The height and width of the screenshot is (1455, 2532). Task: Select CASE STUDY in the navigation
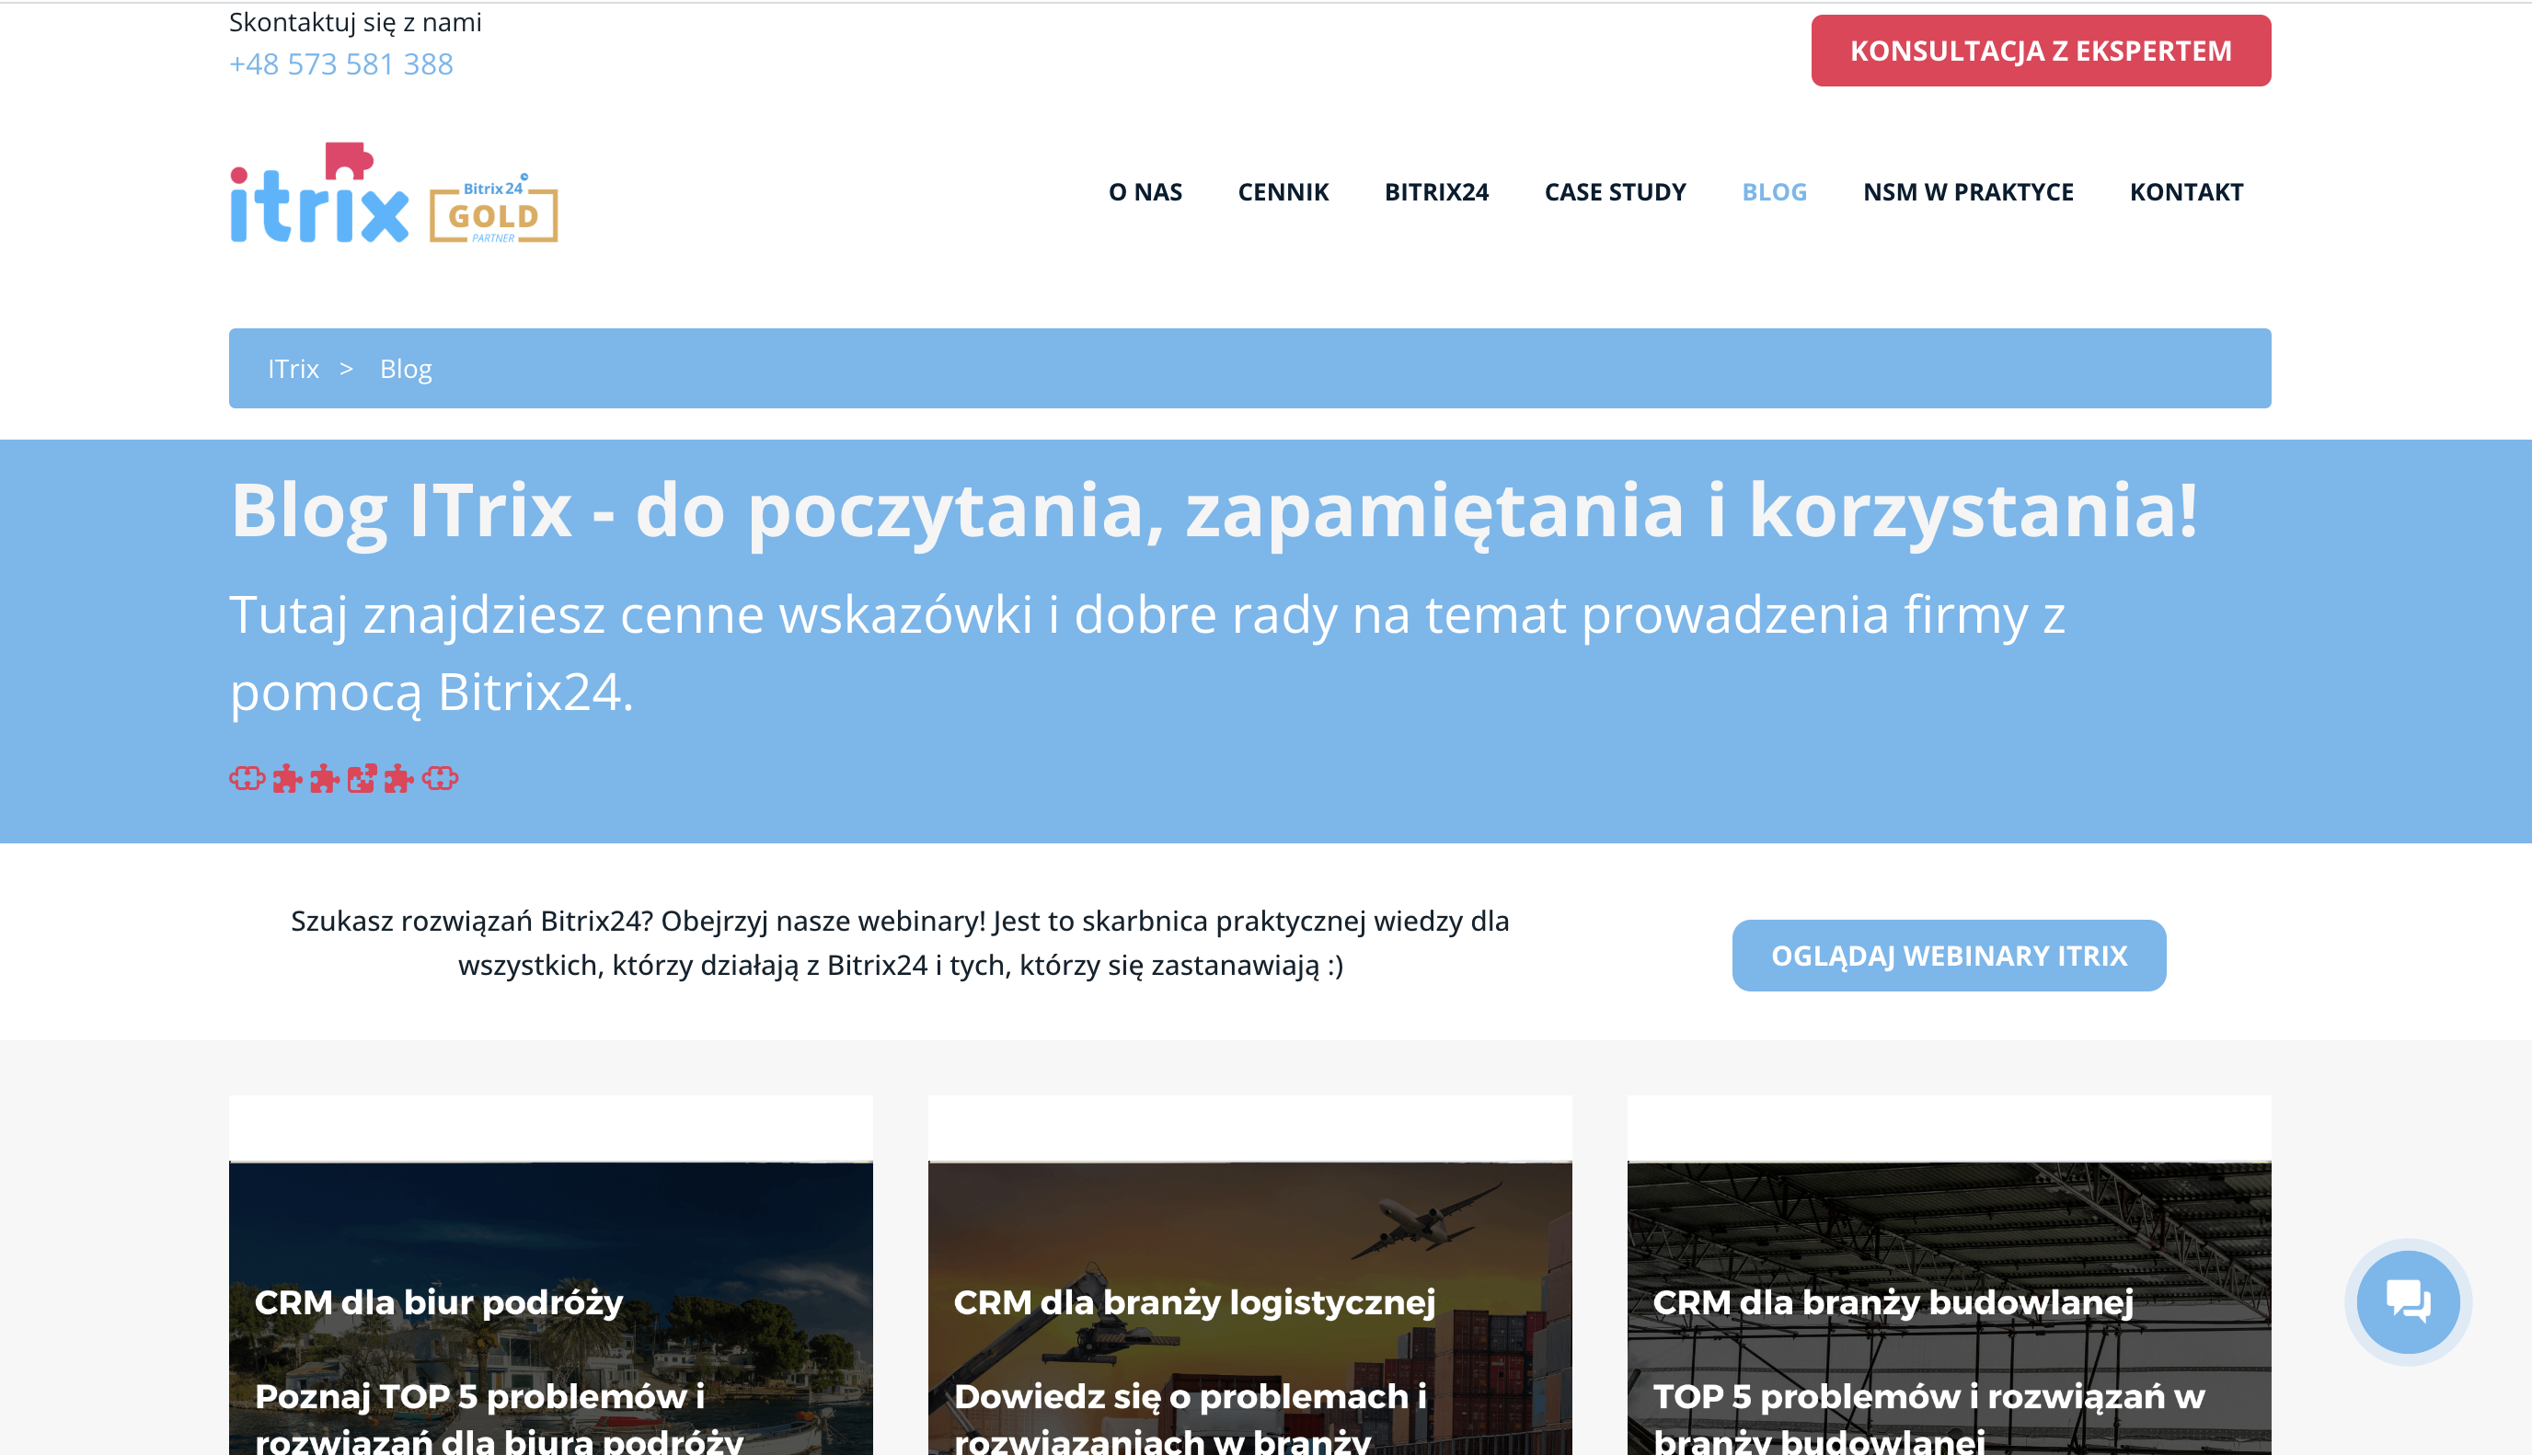click(1616, 192)
